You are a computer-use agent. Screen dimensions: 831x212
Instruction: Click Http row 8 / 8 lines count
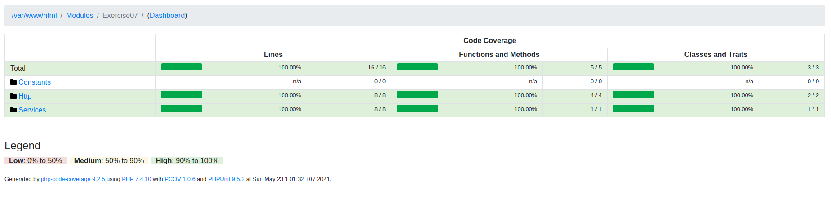point(380,95)
